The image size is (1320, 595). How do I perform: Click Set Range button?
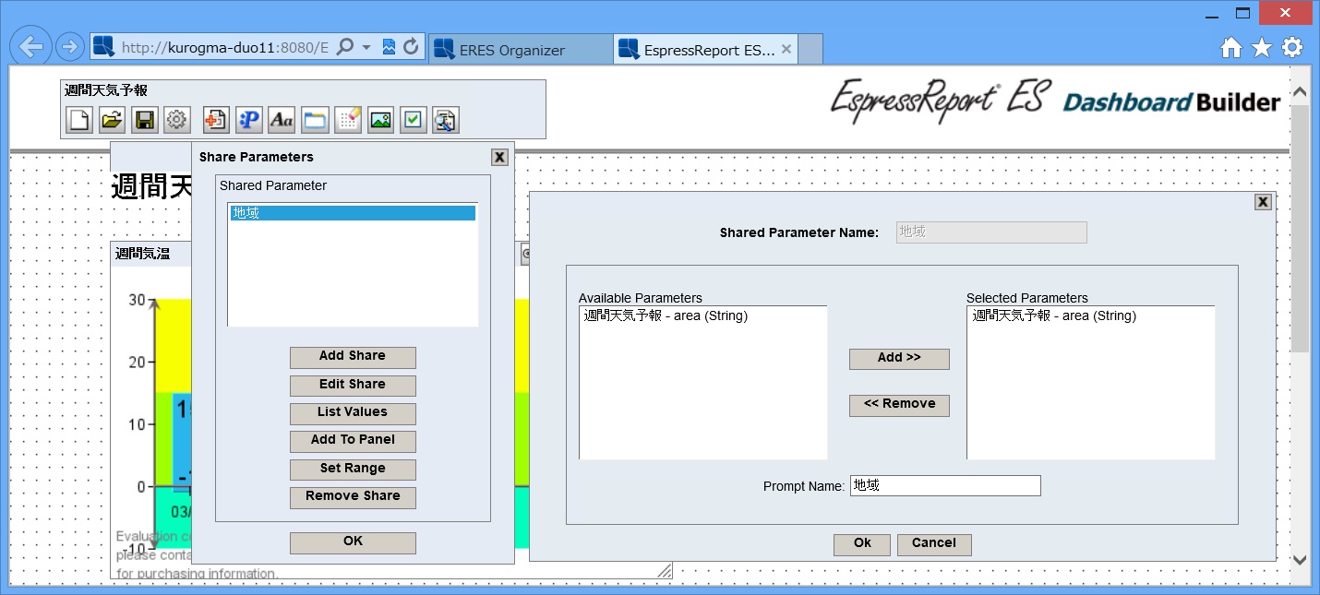pos(353,470)
